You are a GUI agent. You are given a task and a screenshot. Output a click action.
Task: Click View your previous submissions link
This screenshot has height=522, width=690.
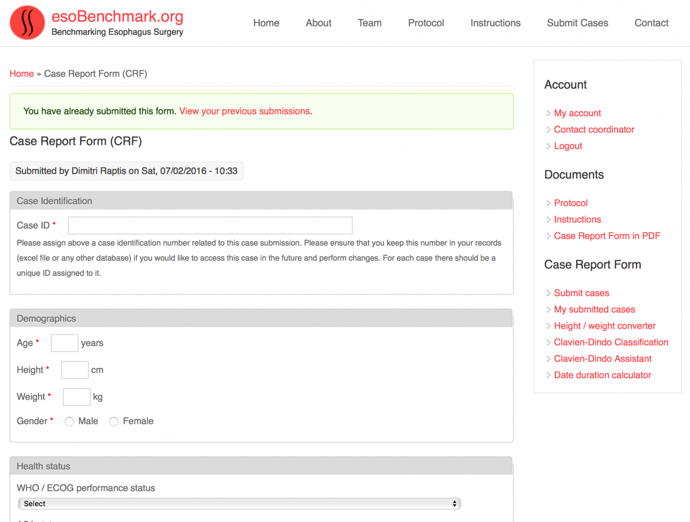tap(244, 111)
